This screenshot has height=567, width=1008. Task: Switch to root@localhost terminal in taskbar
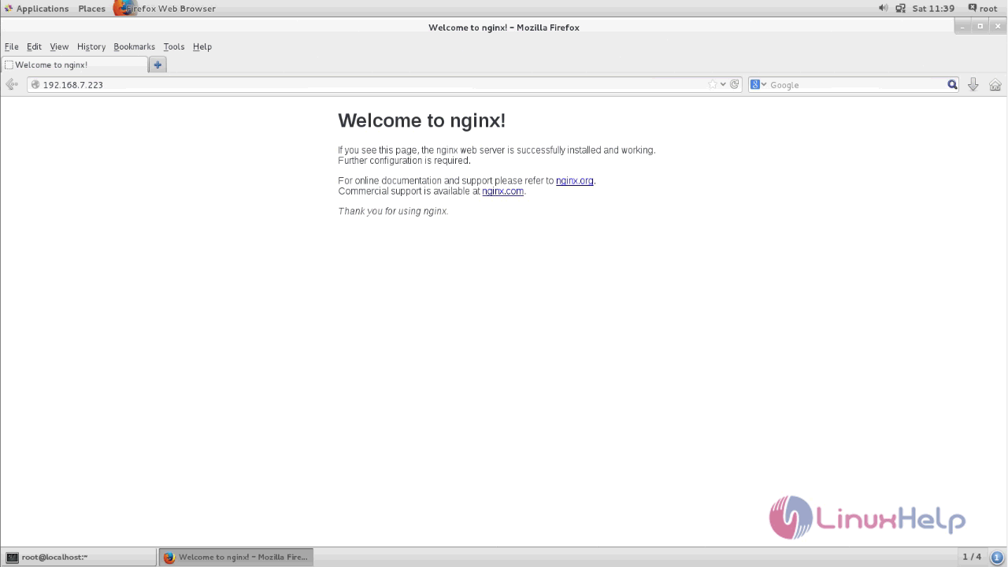click(79, 557)
